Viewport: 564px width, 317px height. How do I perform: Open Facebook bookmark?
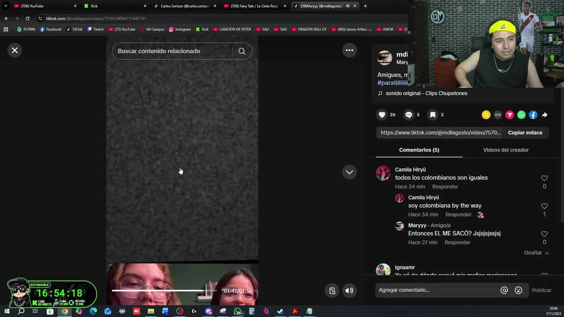pos(51,29)
